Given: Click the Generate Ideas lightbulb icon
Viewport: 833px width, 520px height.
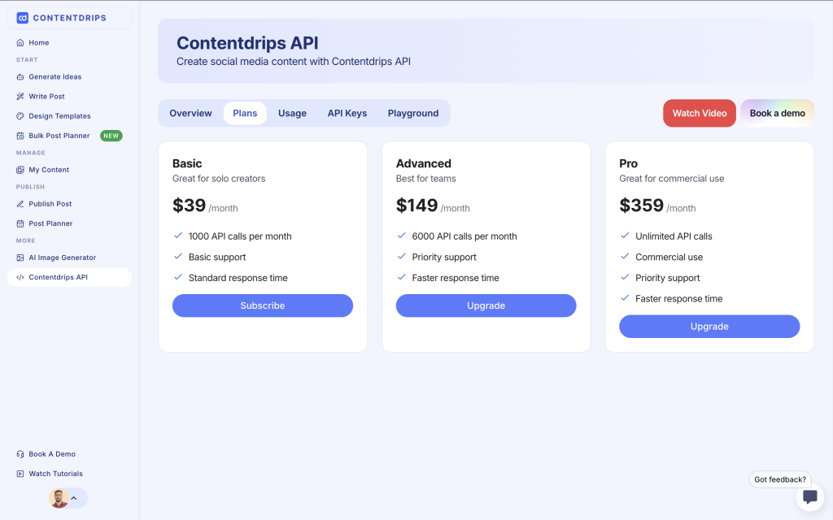Looking at the screenshot, I should 20,77.
